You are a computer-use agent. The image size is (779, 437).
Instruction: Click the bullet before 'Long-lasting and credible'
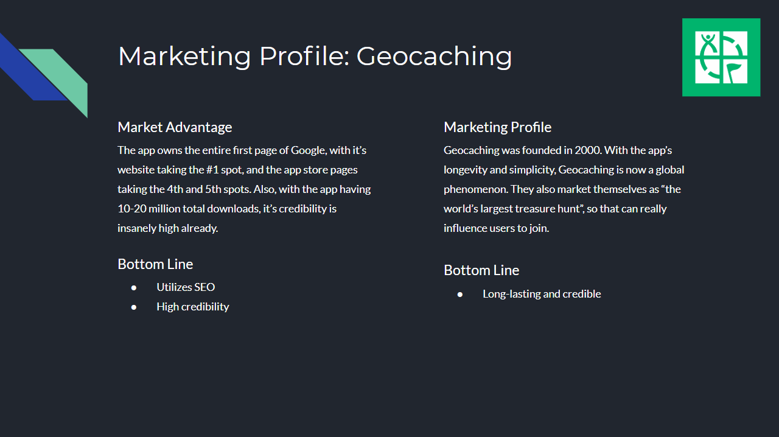pyautogui.click(x=460, y=295)
